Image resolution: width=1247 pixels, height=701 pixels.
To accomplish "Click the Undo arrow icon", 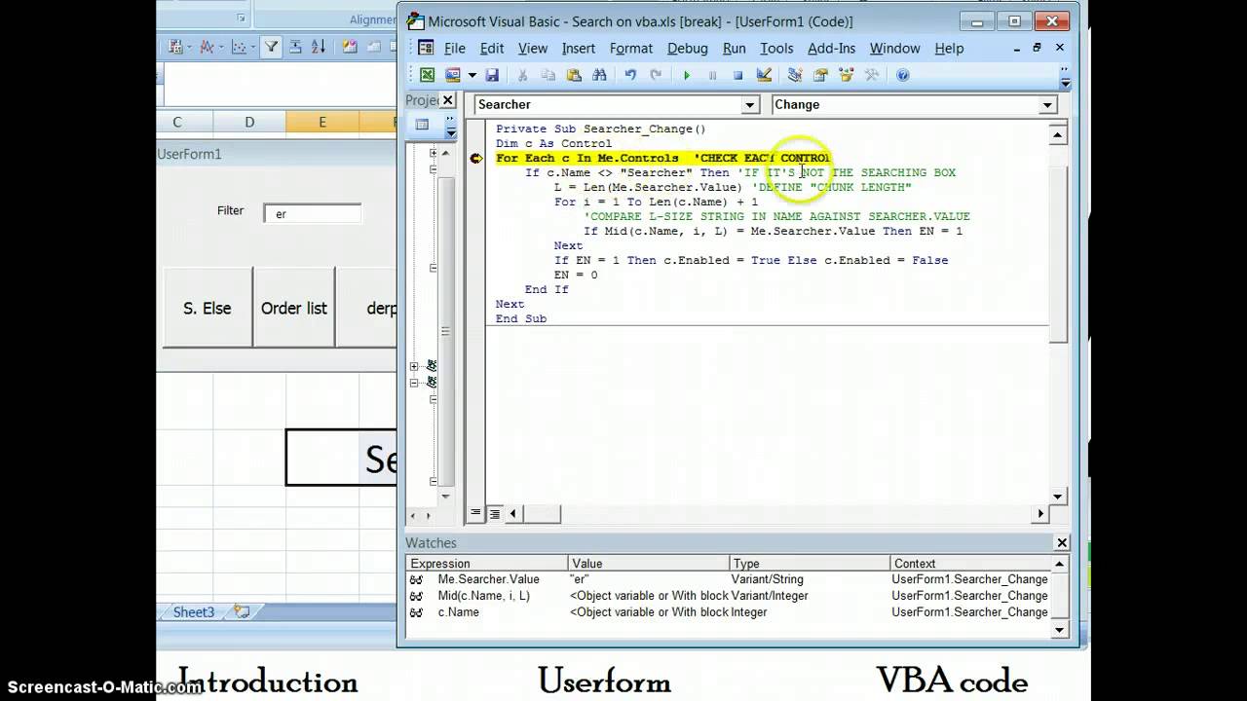I will (630, 75).
